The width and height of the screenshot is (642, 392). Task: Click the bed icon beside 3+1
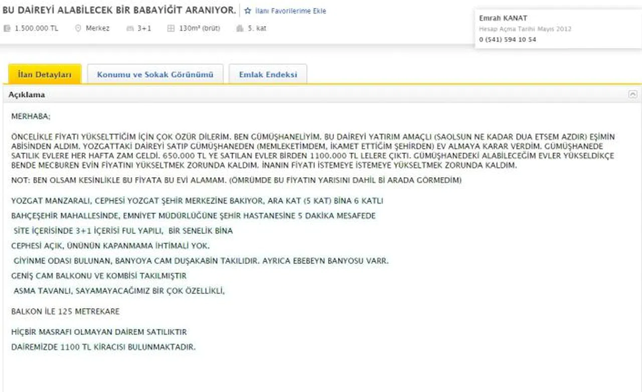(x=130, y=29)
